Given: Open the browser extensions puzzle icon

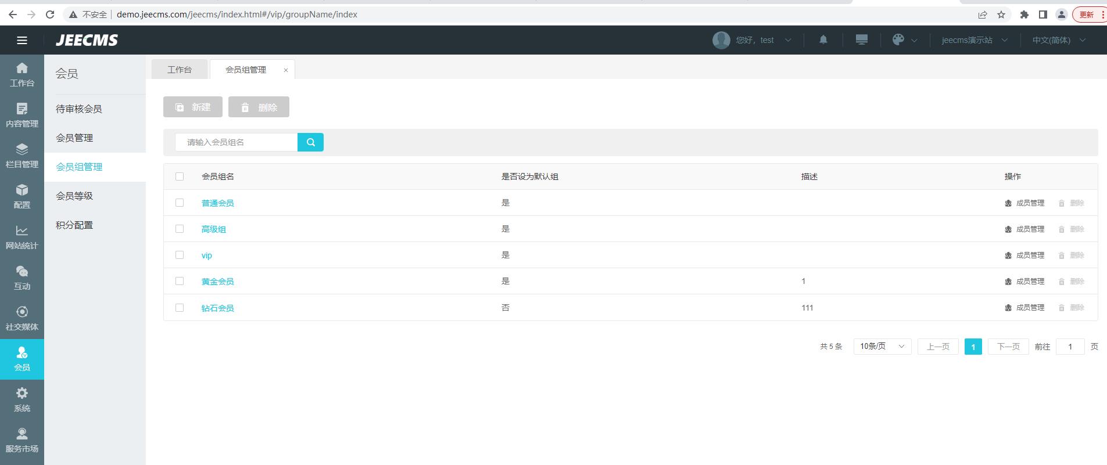Looking at the screenshot, I should tap(1024, 15).
